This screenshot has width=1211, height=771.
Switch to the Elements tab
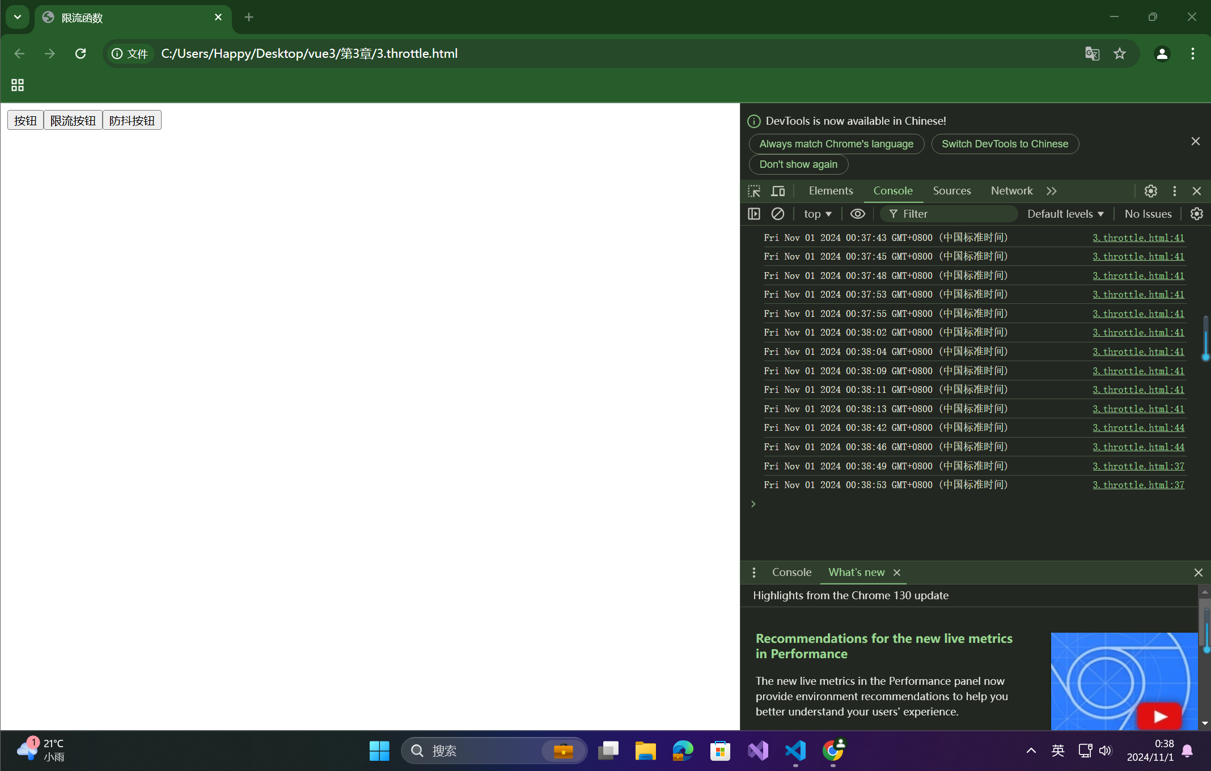(x=831, y=191)
